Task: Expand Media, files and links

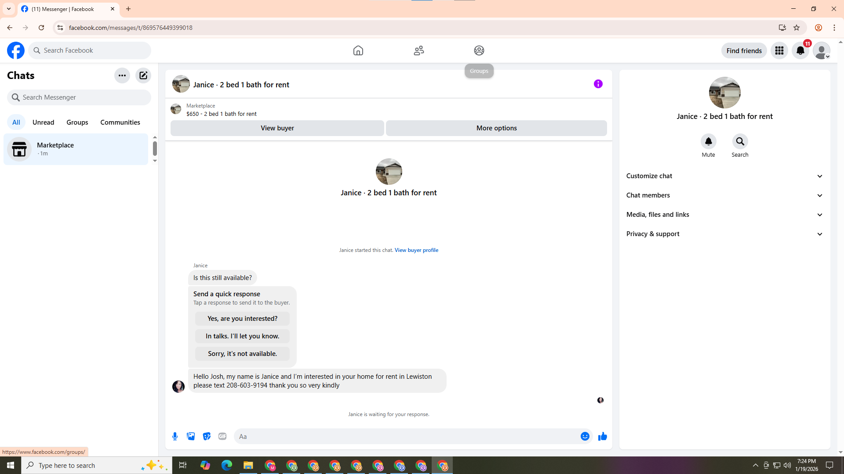Action: tap(724, 215)
